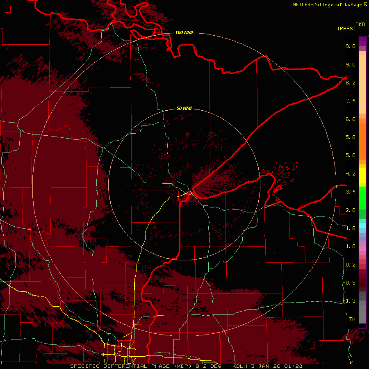Click the 100 NMI range ring label

[184, 32]
